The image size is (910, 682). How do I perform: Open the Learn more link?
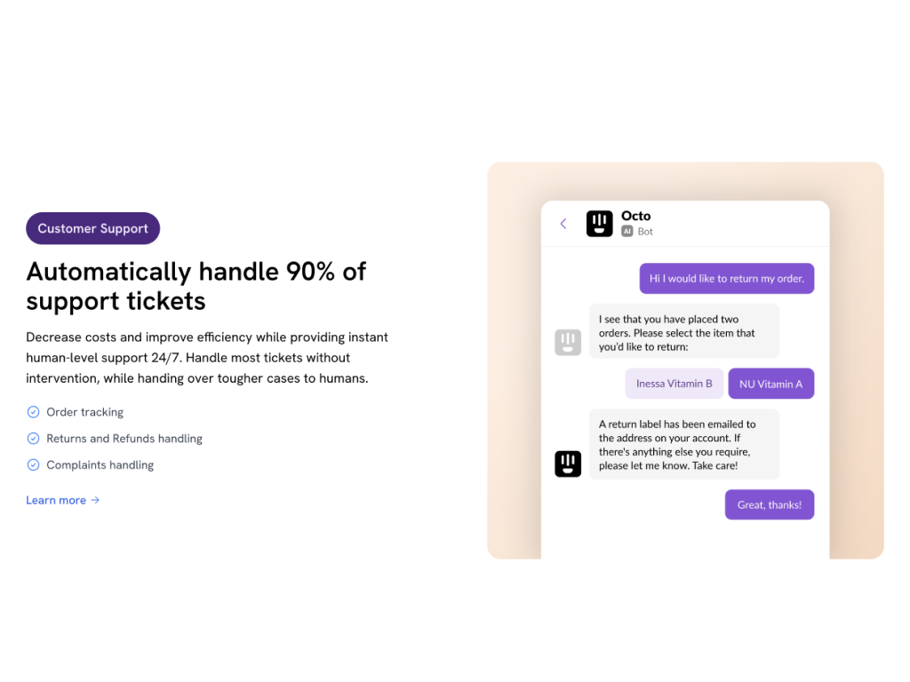[56, 500]
